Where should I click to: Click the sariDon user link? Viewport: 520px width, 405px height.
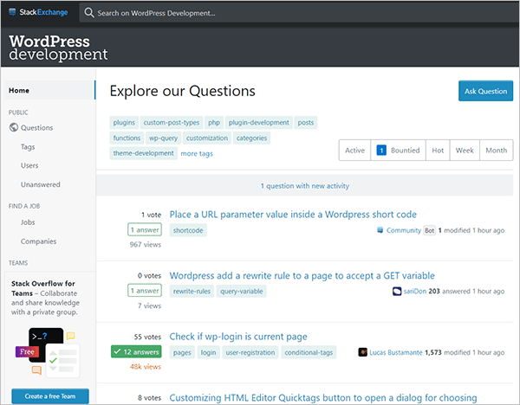pyautogui.click(x=414, y=292)
